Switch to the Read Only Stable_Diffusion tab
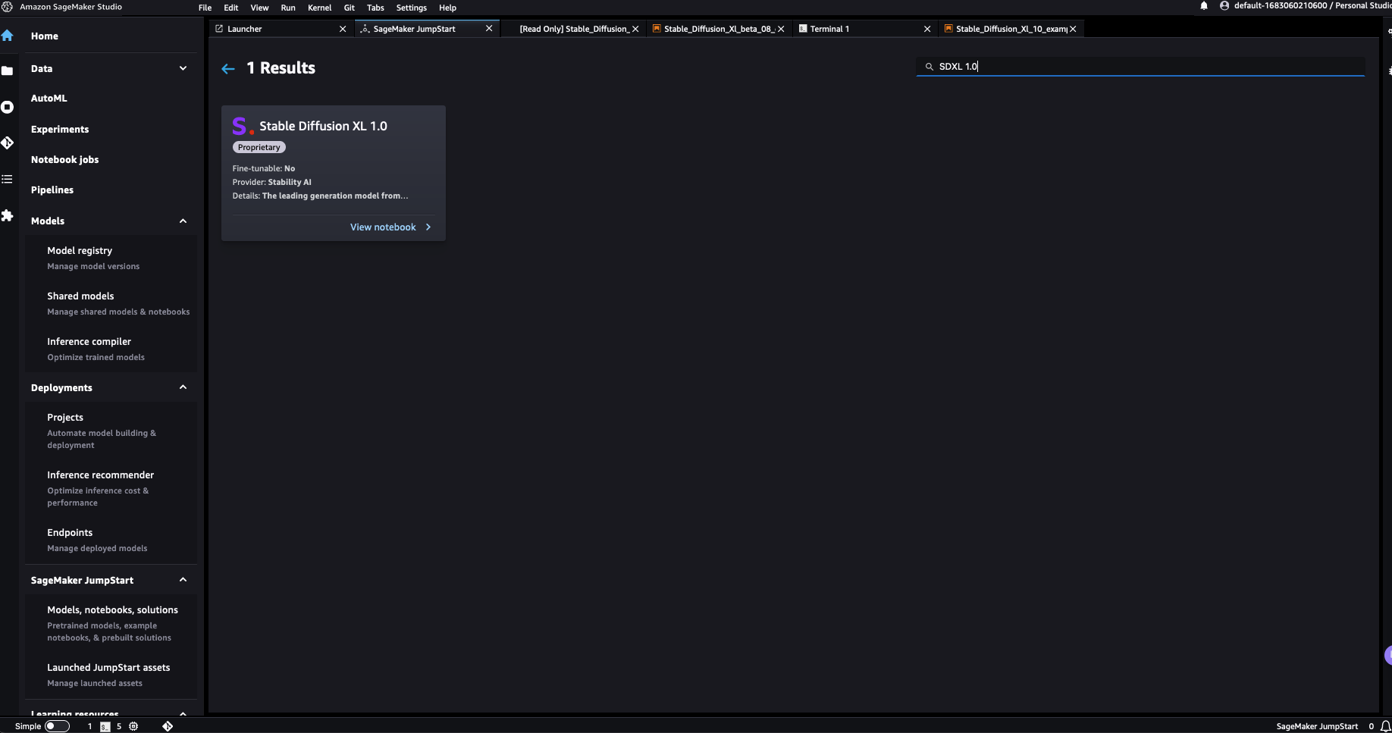The width and height of the screenshot is (1392, 733). (573, 29)
